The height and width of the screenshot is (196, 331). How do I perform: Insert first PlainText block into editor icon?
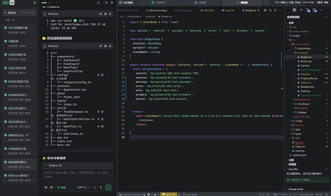(105, 14)
